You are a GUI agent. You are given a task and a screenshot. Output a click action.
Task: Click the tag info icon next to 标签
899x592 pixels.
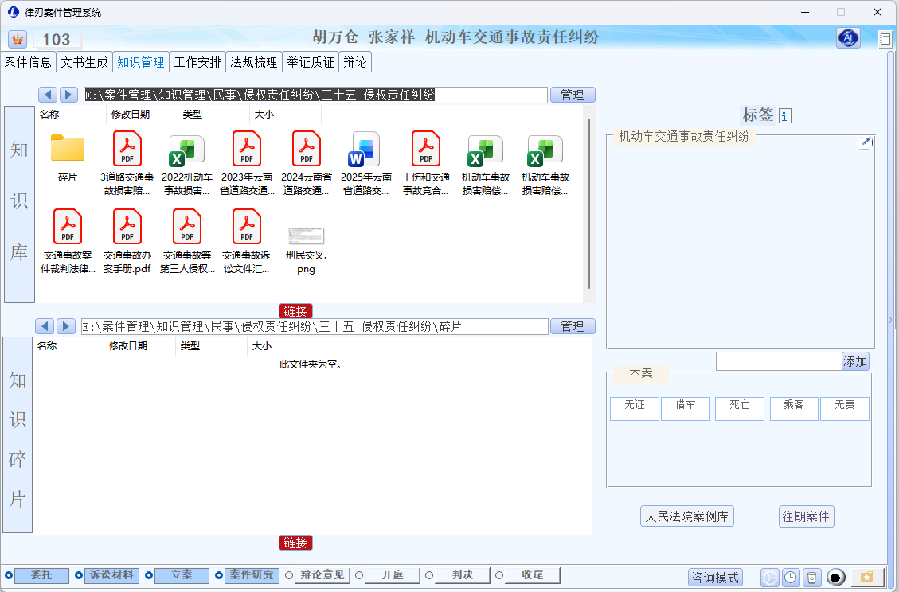[x=785, y=116]
